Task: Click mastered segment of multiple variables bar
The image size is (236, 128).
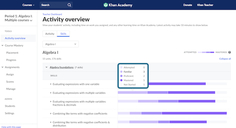Action: point(191,93)
